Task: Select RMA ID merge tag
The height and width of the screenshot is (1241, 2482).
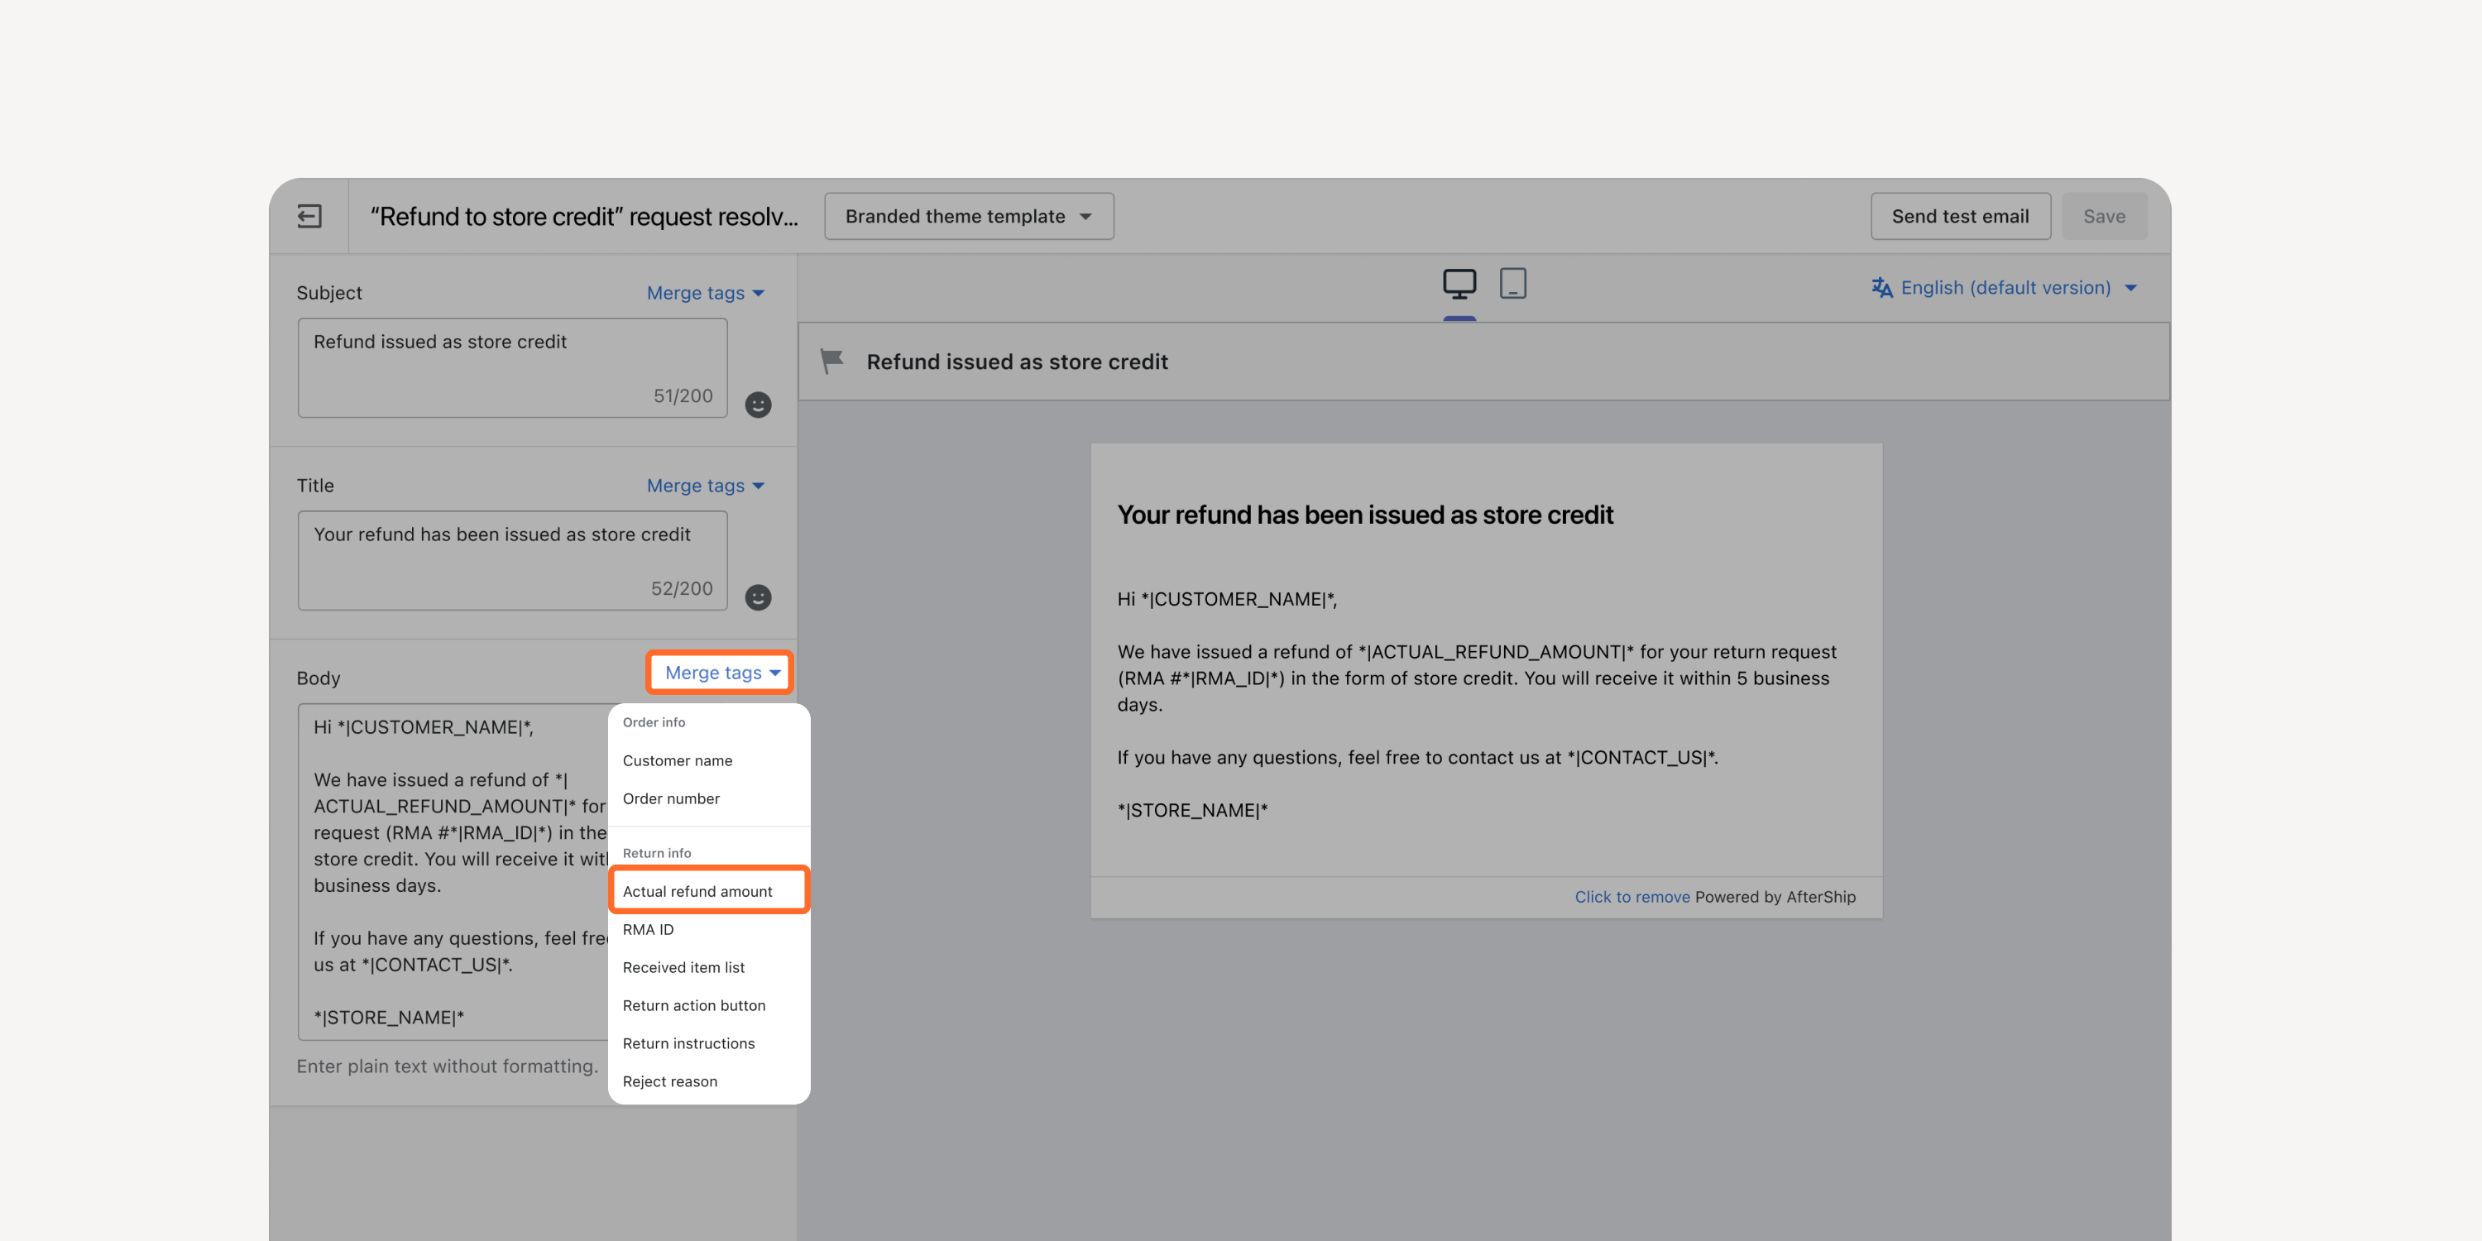Action: click(708, 929)
